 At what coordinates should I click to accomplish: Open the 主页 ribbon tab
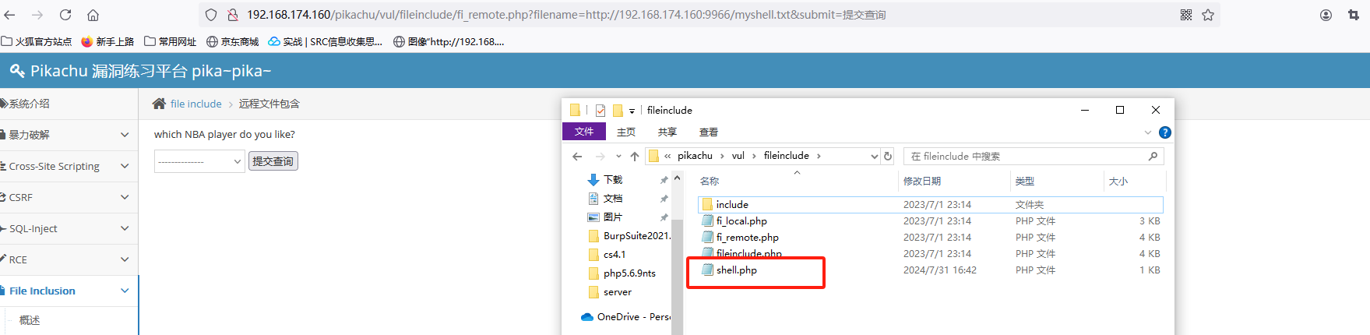pyautogui.click(x=625, y=132)
